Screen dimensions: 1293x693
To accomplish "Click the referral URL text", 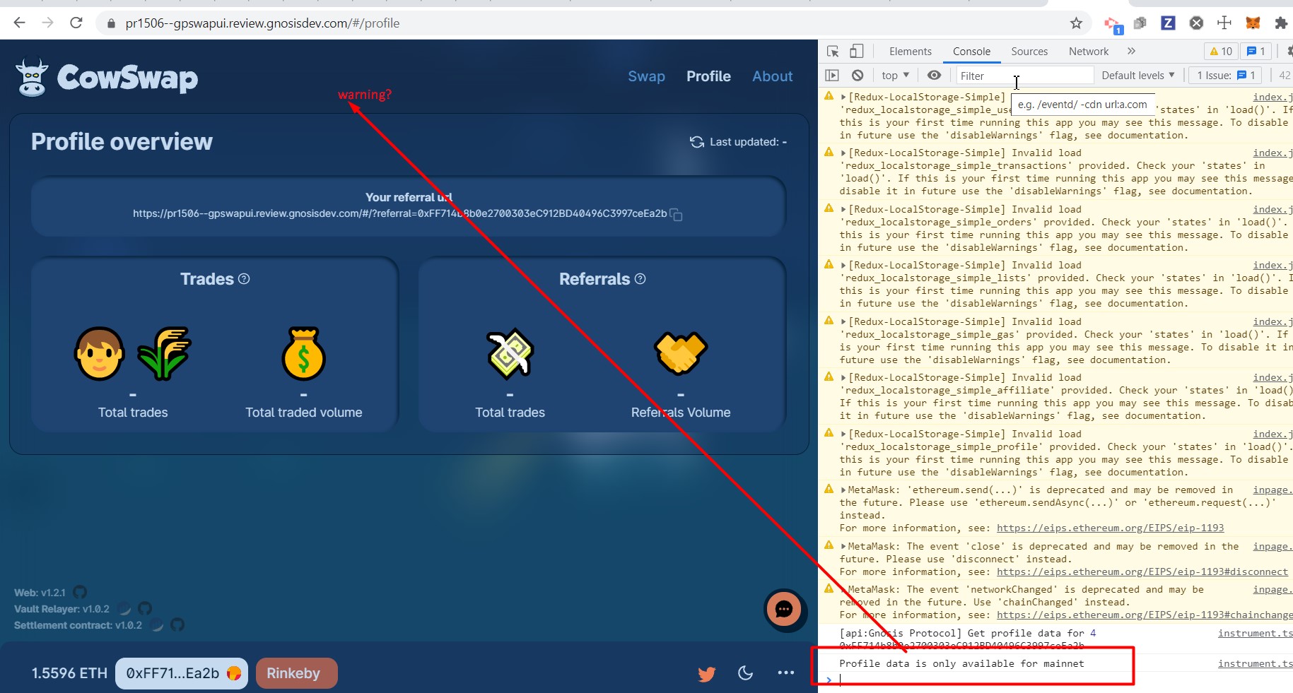I will click(x=400, y=213).
